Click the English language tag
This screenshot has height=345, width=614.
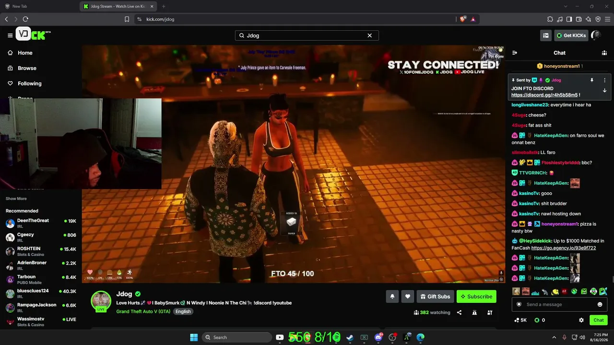[x=183, y=311]
